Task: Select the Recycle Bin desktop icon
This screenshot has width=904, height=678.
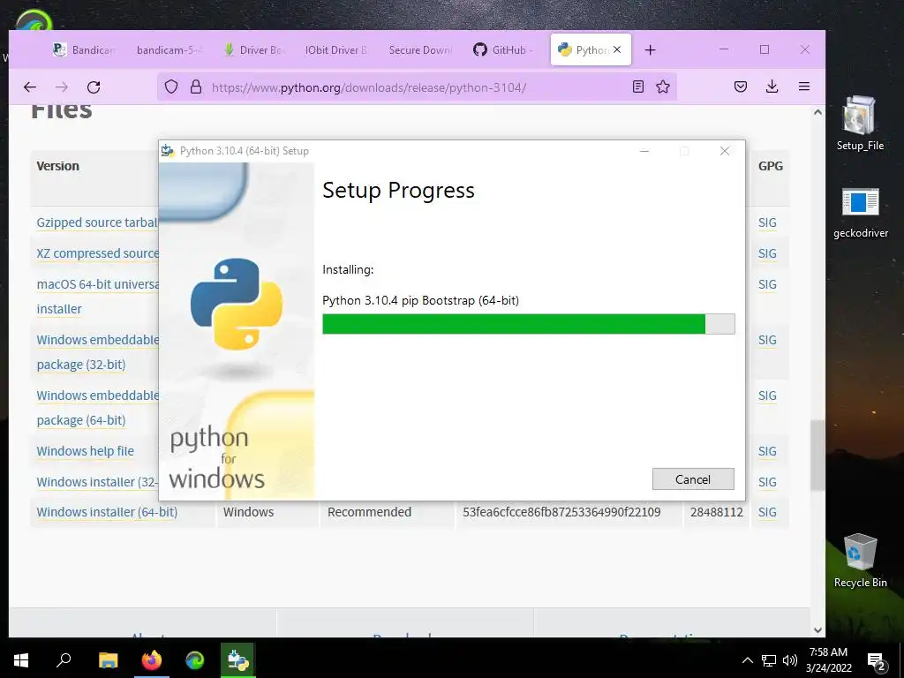Action: [x=860, y=561]
